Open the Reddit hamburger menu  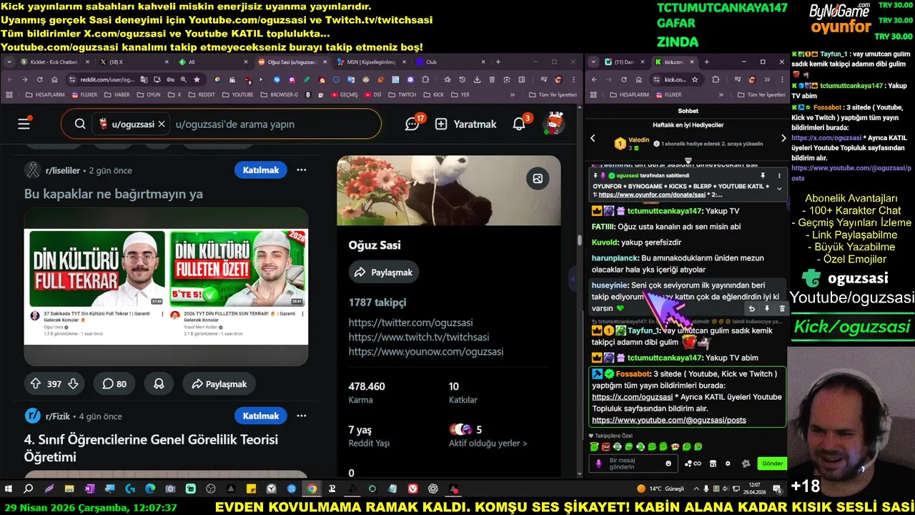click(24, 124)
